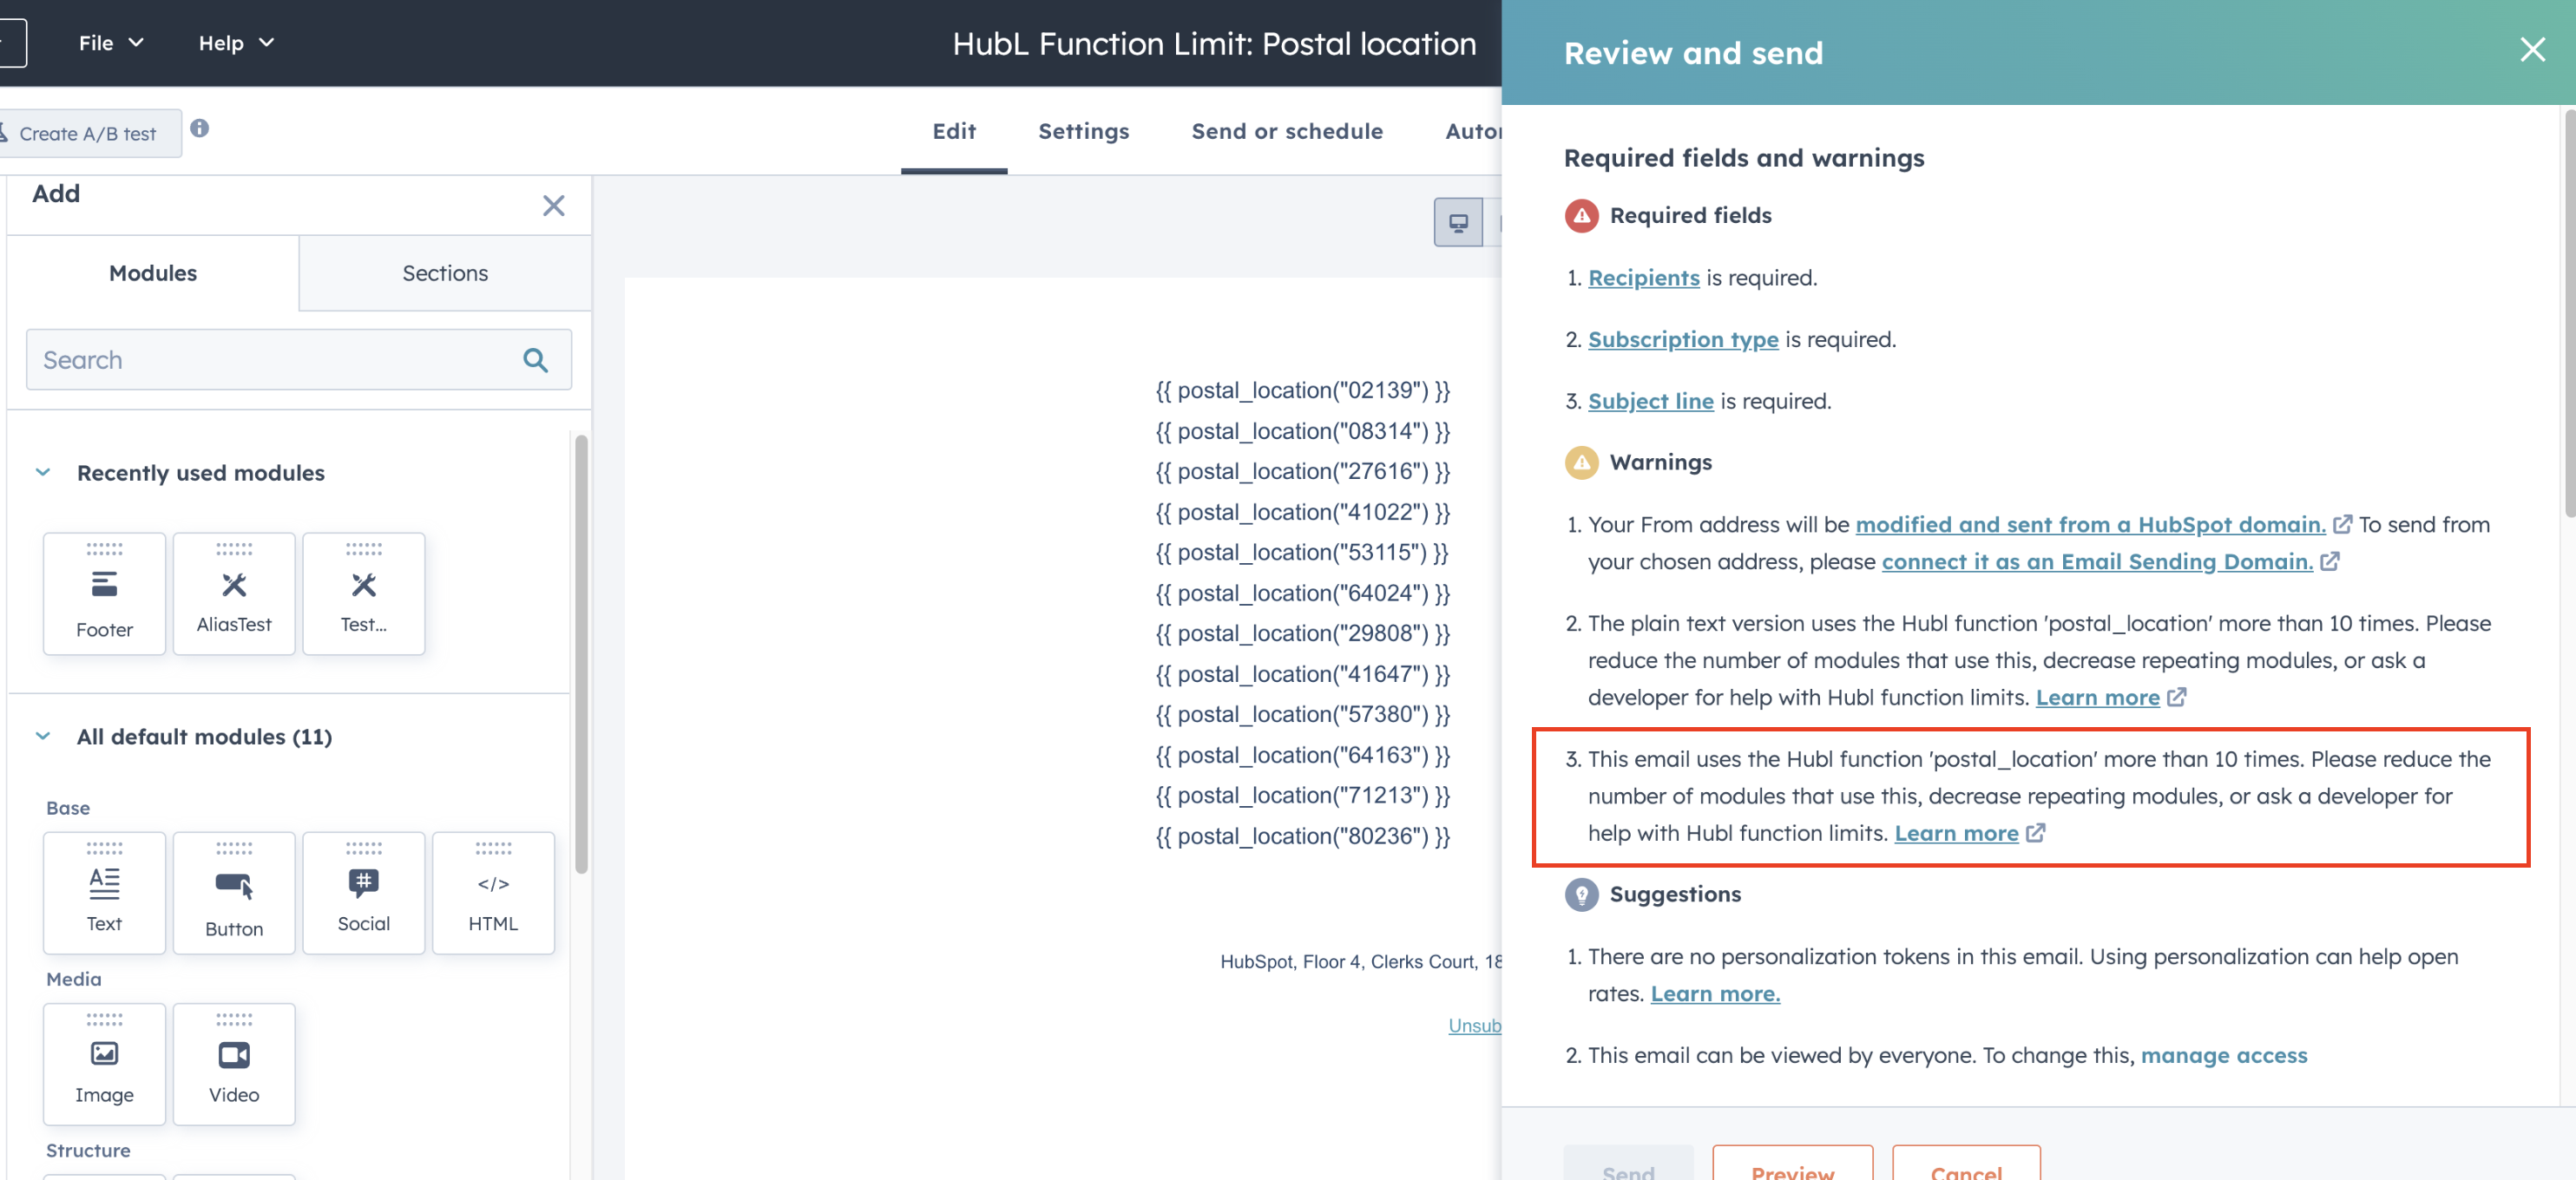Open external link icon after HubSpot domain

tap(2342, 524)
